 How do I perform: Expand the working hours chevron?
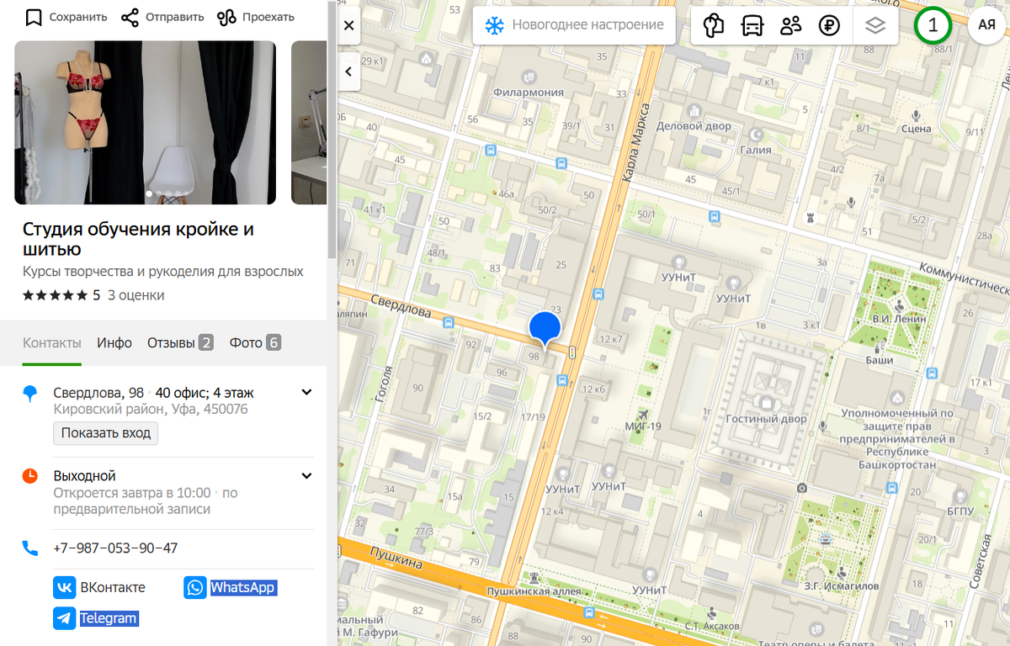[307, 476]
